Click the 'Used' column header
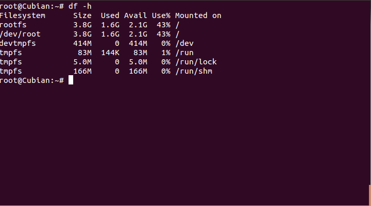Image resolution: width=371 pixels, height=206 pixels. point(110,15)
